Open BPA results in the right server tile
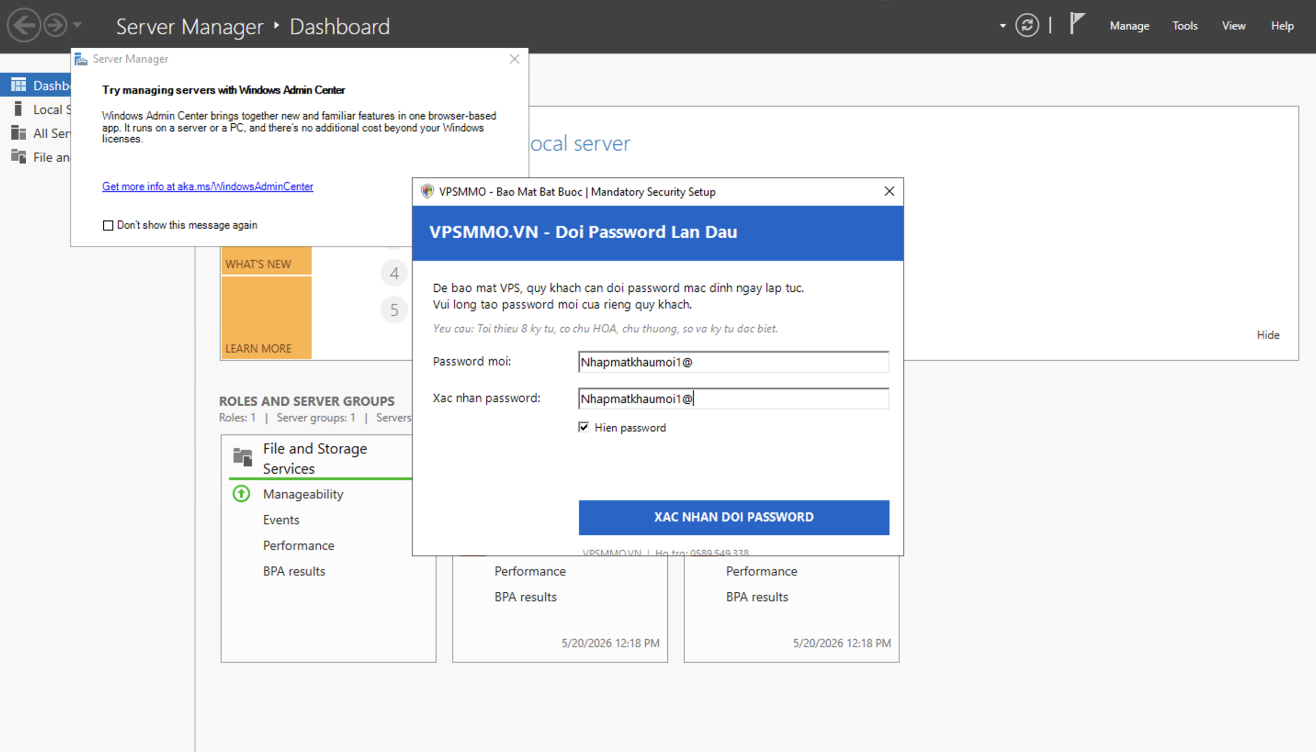 [x=757, y=597]
